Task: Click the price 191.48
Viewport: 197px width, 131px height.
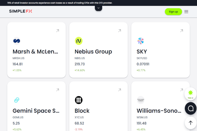Action: 142,123
